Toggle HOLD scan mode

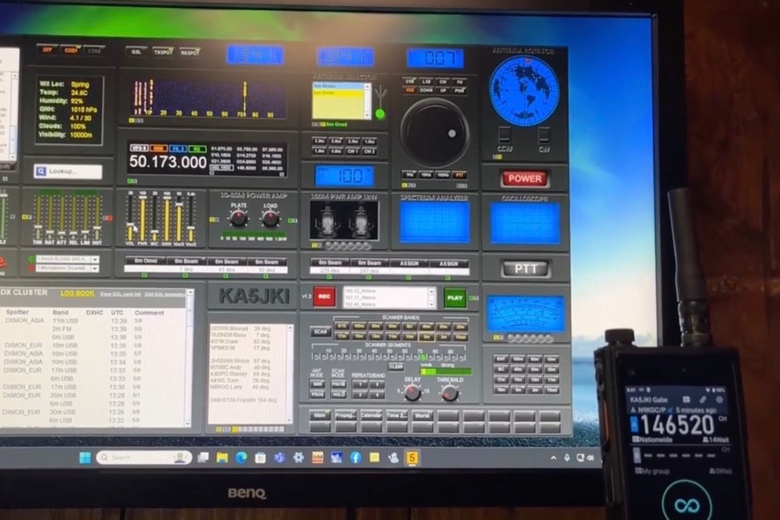tap(339, 394)
